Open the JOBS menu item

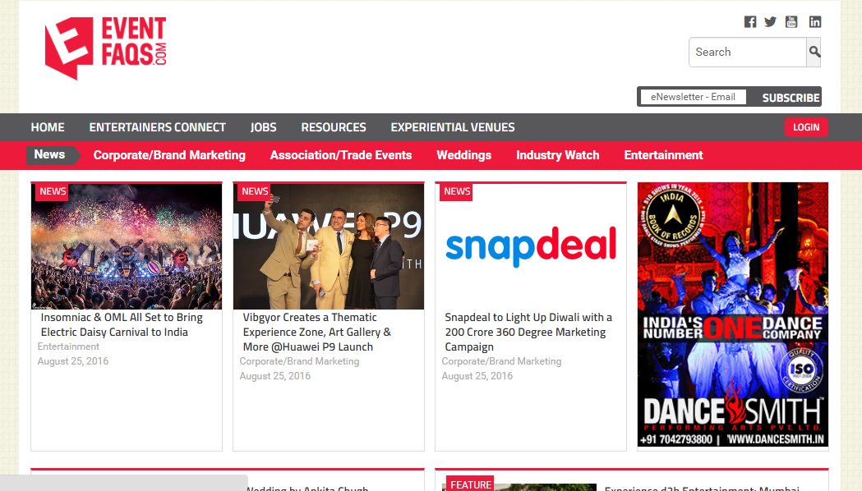click(263, 127)
